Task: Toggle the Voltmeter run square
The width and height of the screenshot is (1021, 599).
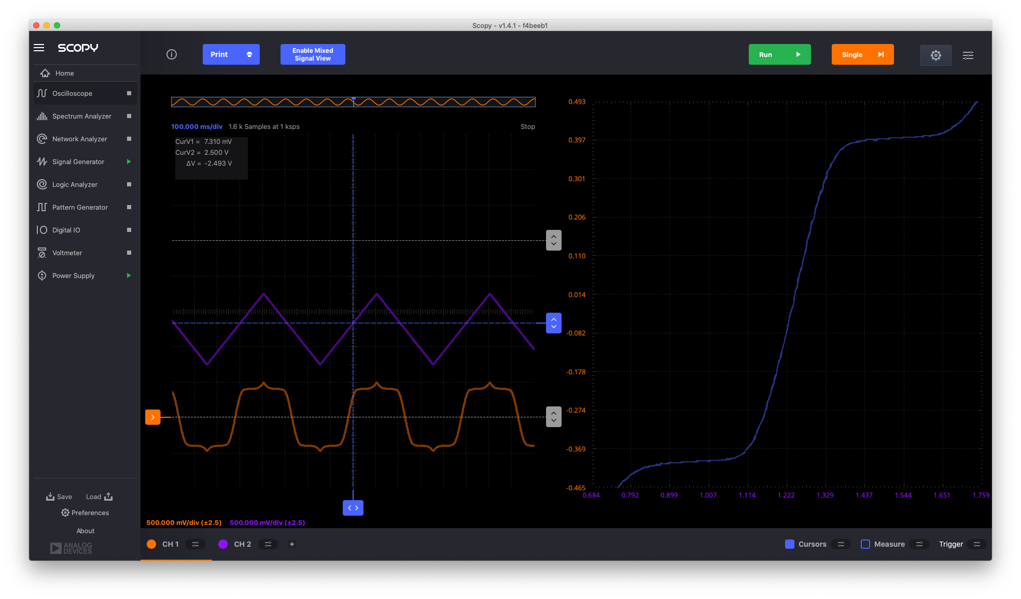Action: pos(129,253)
